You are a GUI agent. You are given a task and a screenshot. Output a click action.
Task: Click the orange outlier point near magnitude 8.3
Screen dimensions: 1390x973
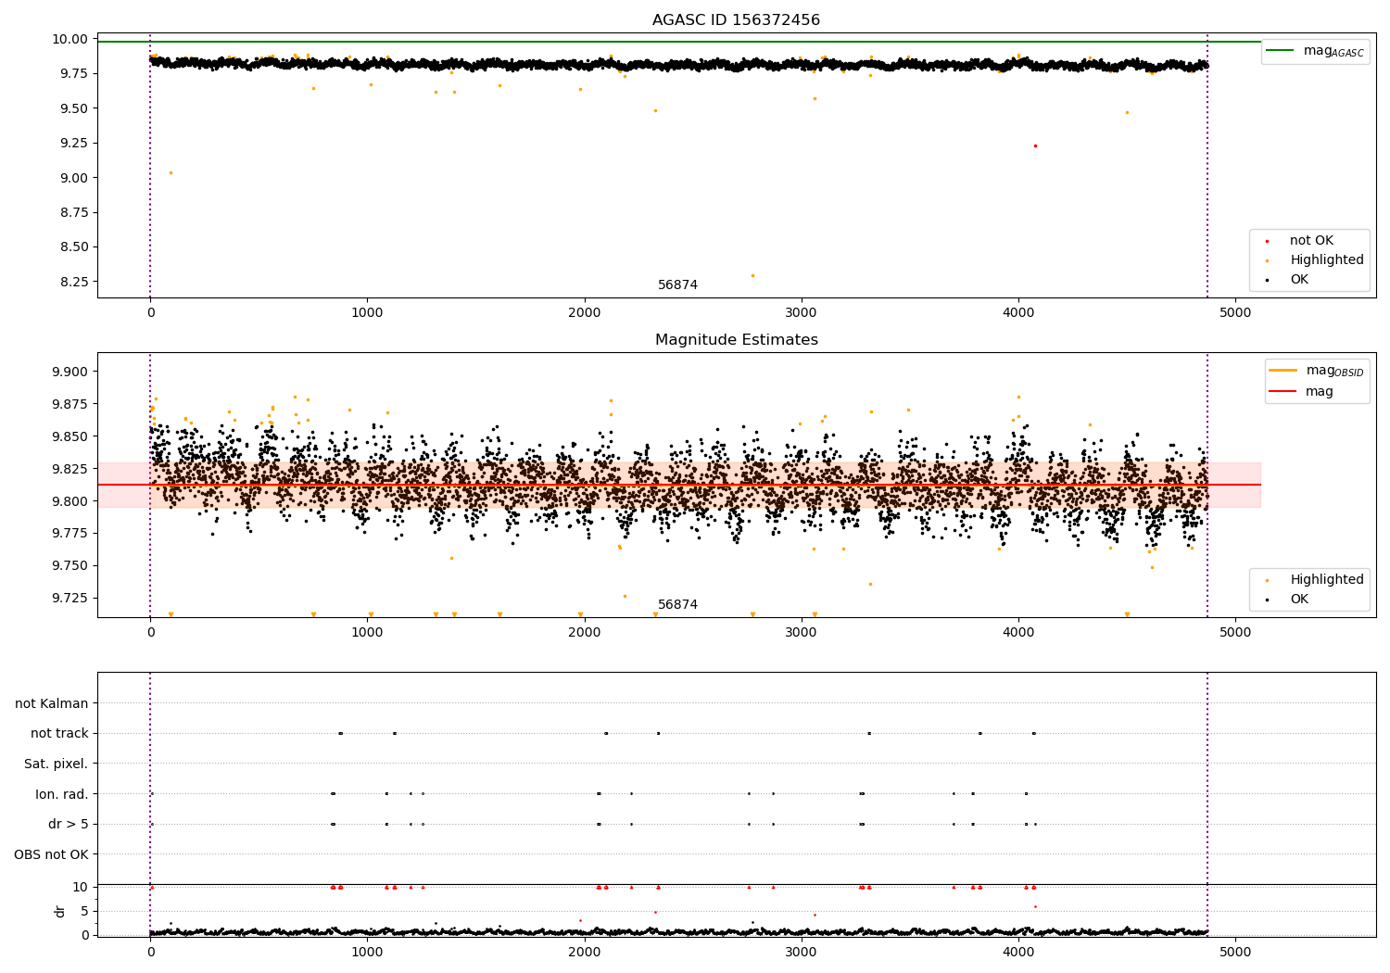click(x=752, y=275)
